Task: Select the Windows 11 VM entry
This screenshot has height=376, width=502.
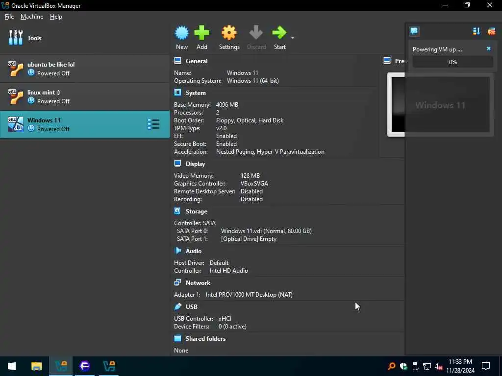Action: coord(85,124)
